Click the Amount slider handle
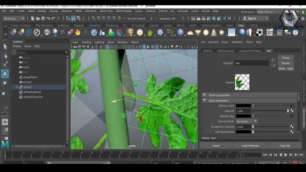Viewport: 306px width, 172px height. 288,111
